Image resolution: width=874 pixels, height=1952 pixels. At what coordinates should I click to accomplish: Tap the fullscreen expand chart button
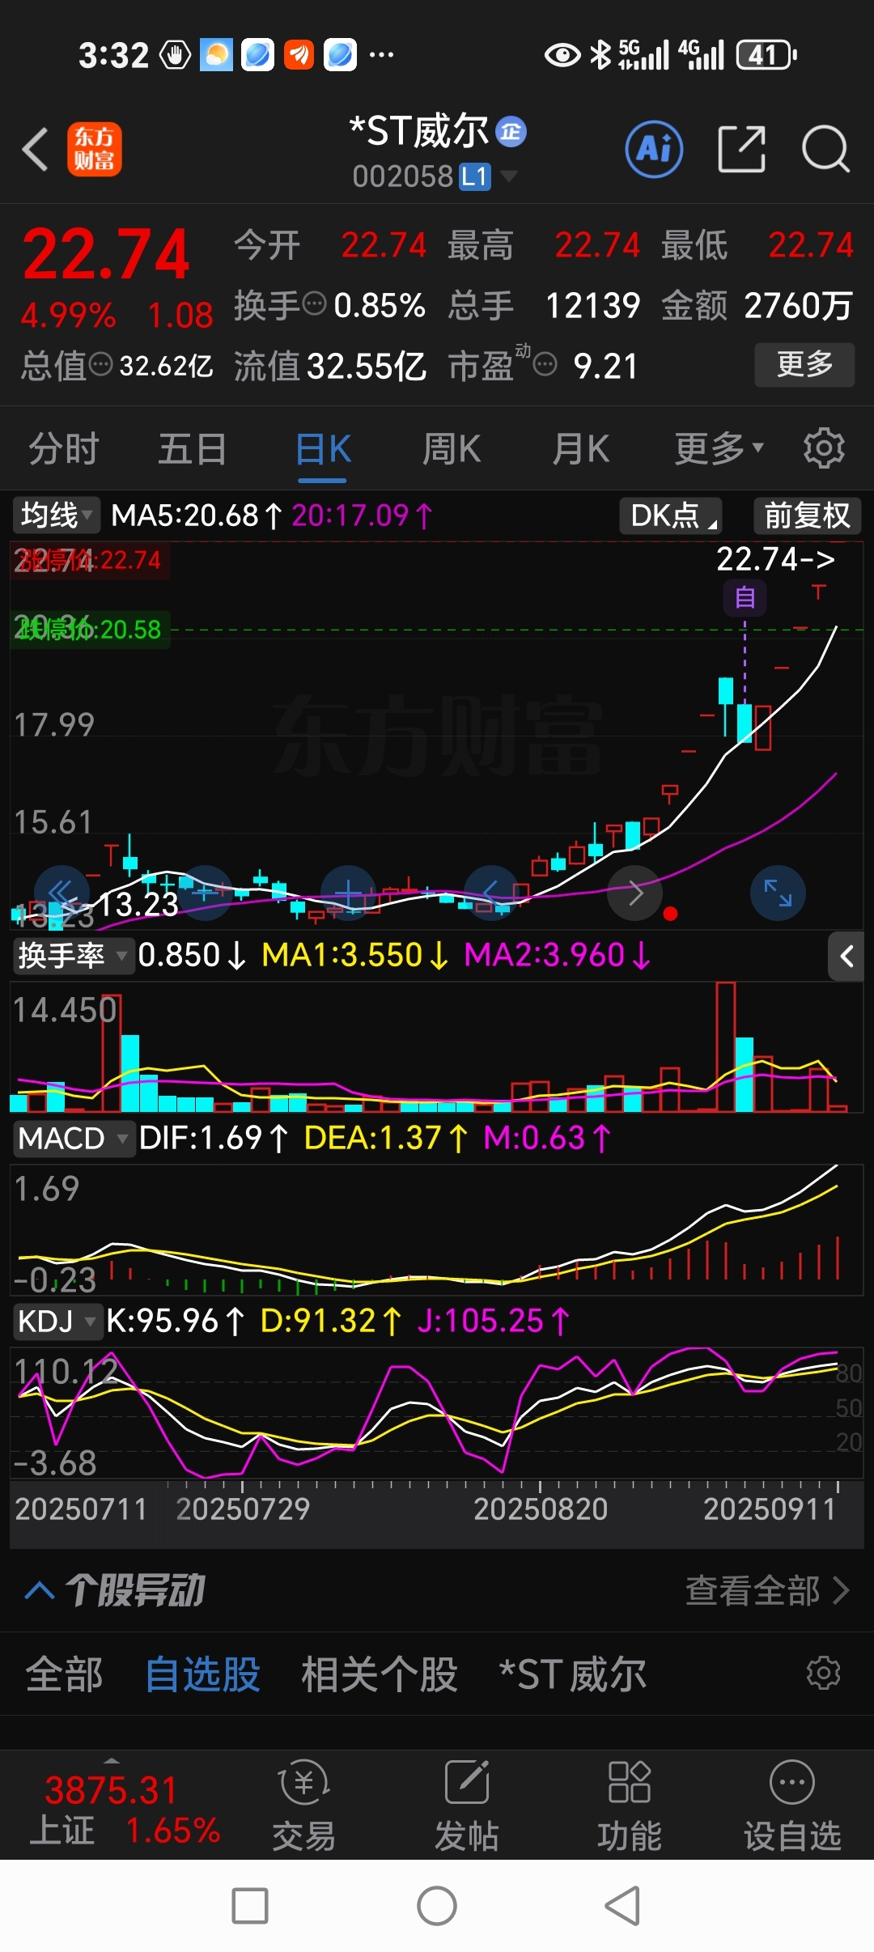coord(778,893)
